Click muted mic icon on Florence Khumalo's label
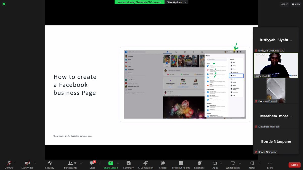Screen dimensions: 303x170 click(256, 101)
